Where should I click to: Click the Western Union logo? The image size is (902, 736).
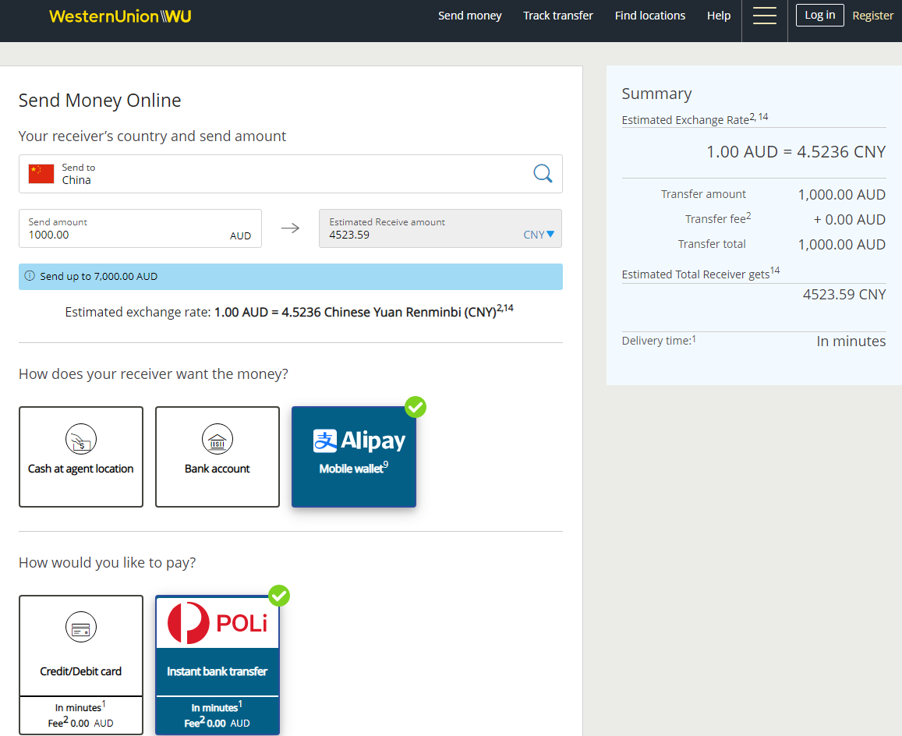pyautogui.click(x=120, y=16)
